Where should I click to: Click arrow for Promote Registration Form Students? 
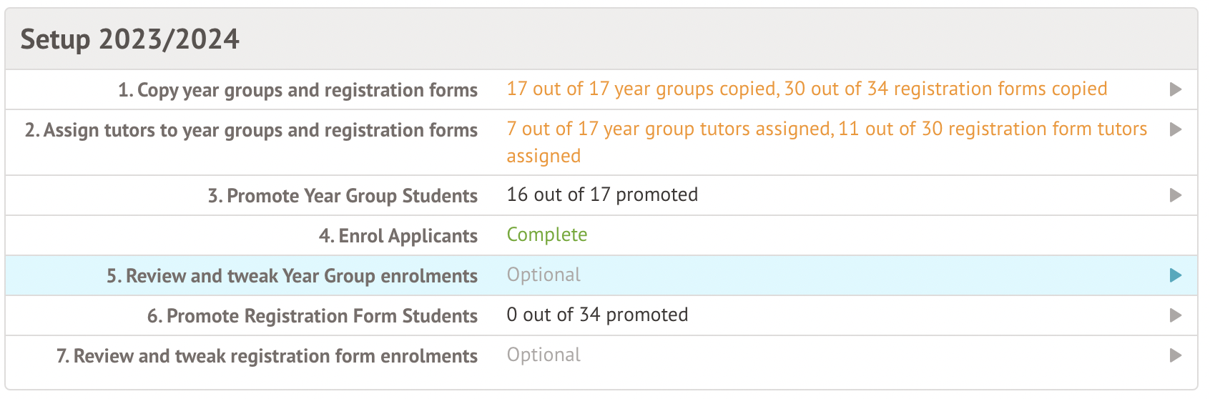(1175, 315)
